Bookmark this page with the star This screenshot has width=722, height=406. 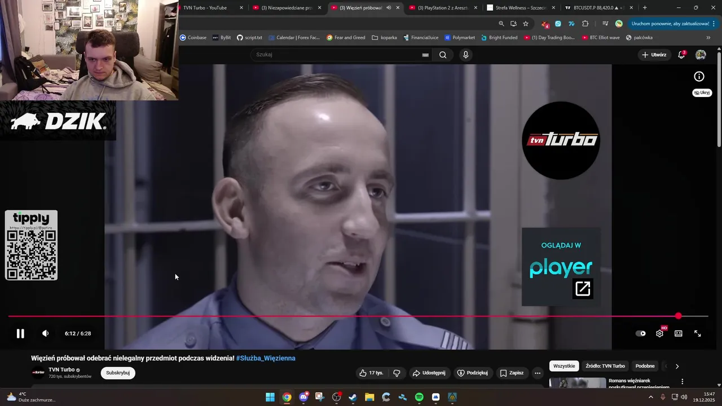(526, 24)
